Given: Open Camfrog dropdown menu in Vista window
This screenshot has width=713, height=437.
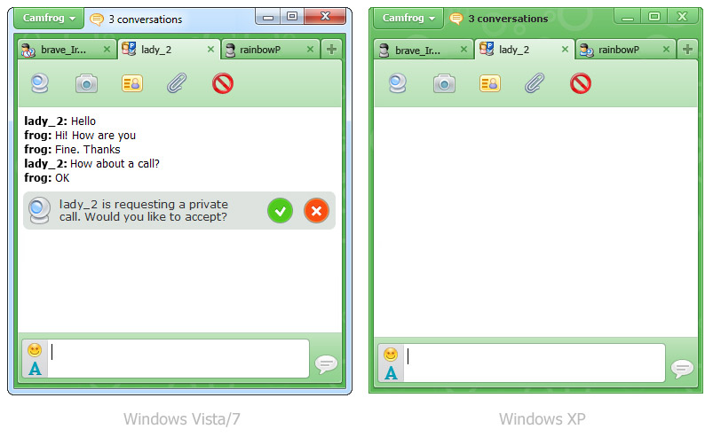Looking at the screenshot, I should (x=49, y=18).
